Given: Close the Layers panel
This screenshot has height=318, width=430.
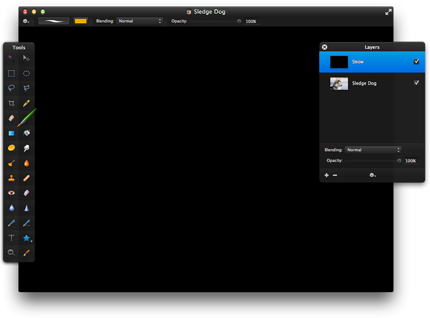Looking at the screenshot, I should click(324, 47).
